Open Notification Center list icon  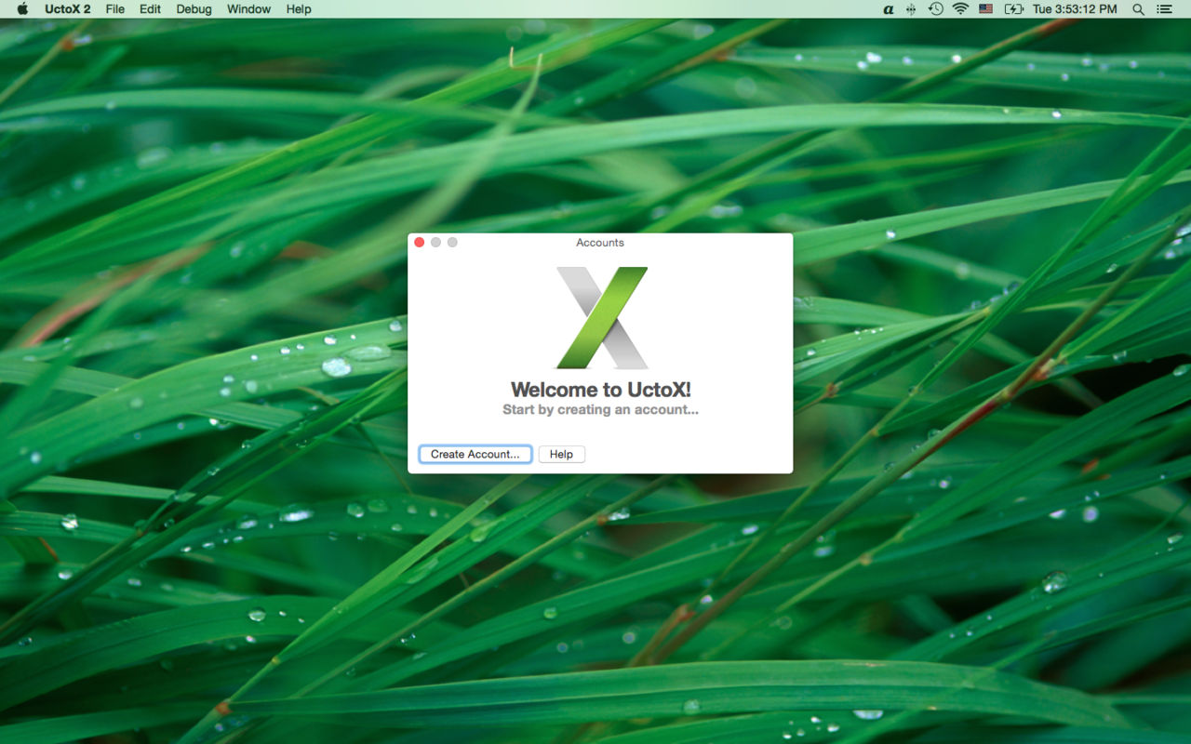1164,9
